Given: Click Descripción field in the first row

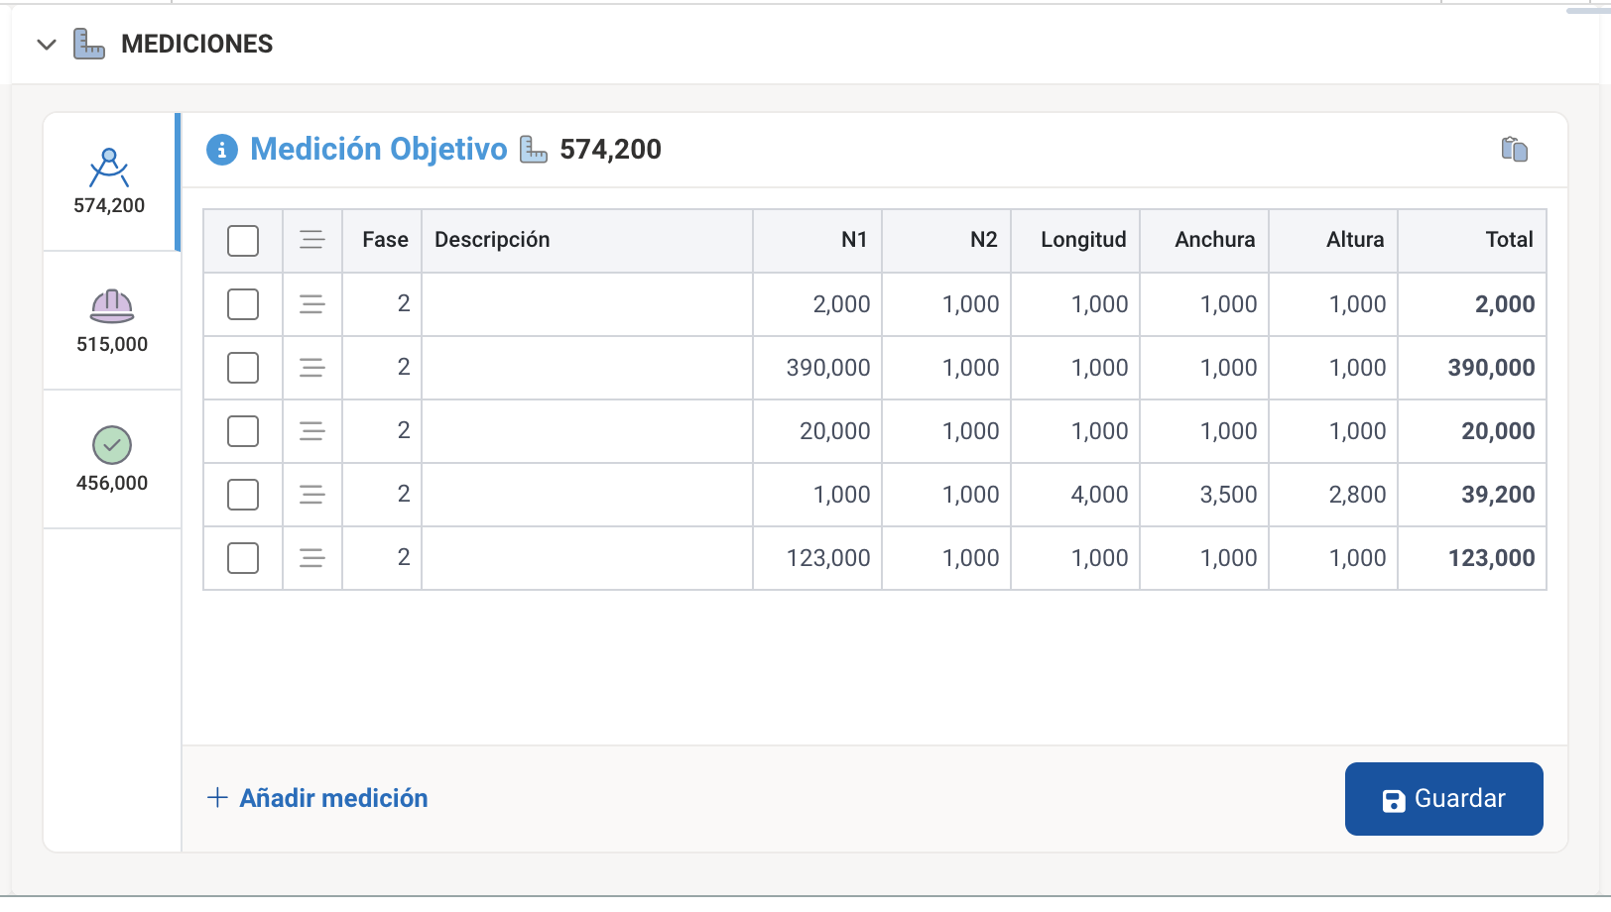Looking at the screenshot, I should (x=586, y=304).
